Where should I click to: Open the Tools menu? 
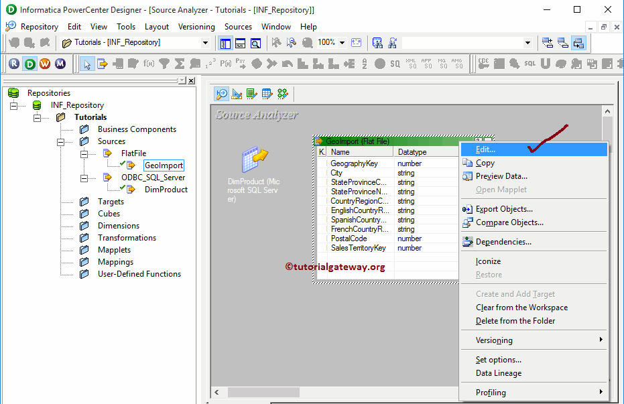pyautogui.click(x=126, y=27)
